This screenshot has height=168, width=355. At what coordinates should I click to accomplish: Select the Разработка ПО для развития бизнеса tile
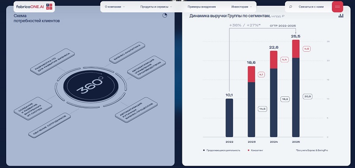52,61
